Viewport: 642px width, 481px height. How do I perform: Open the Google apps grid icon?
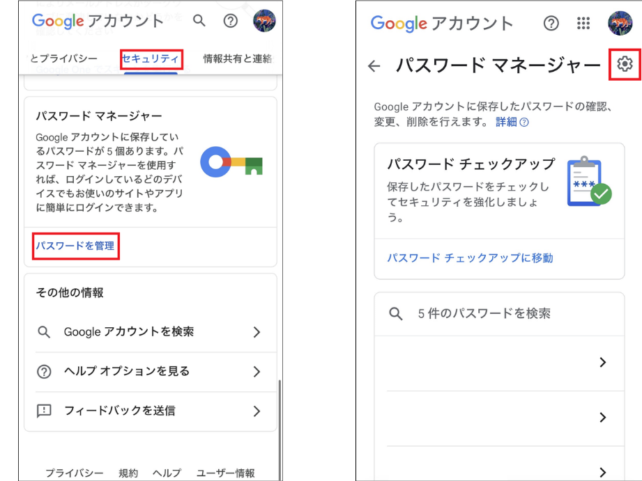point(584,24)
